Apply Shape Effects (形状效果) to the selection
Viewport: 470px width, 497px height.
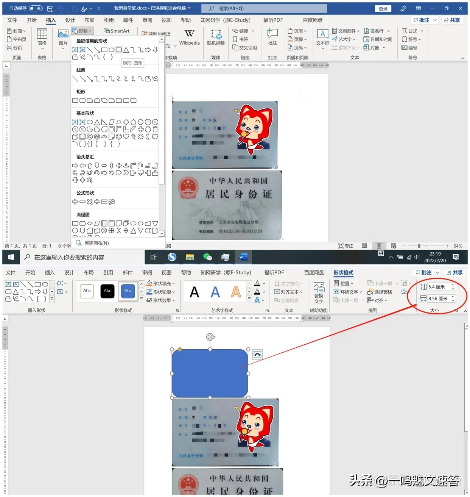click(161, 300)
